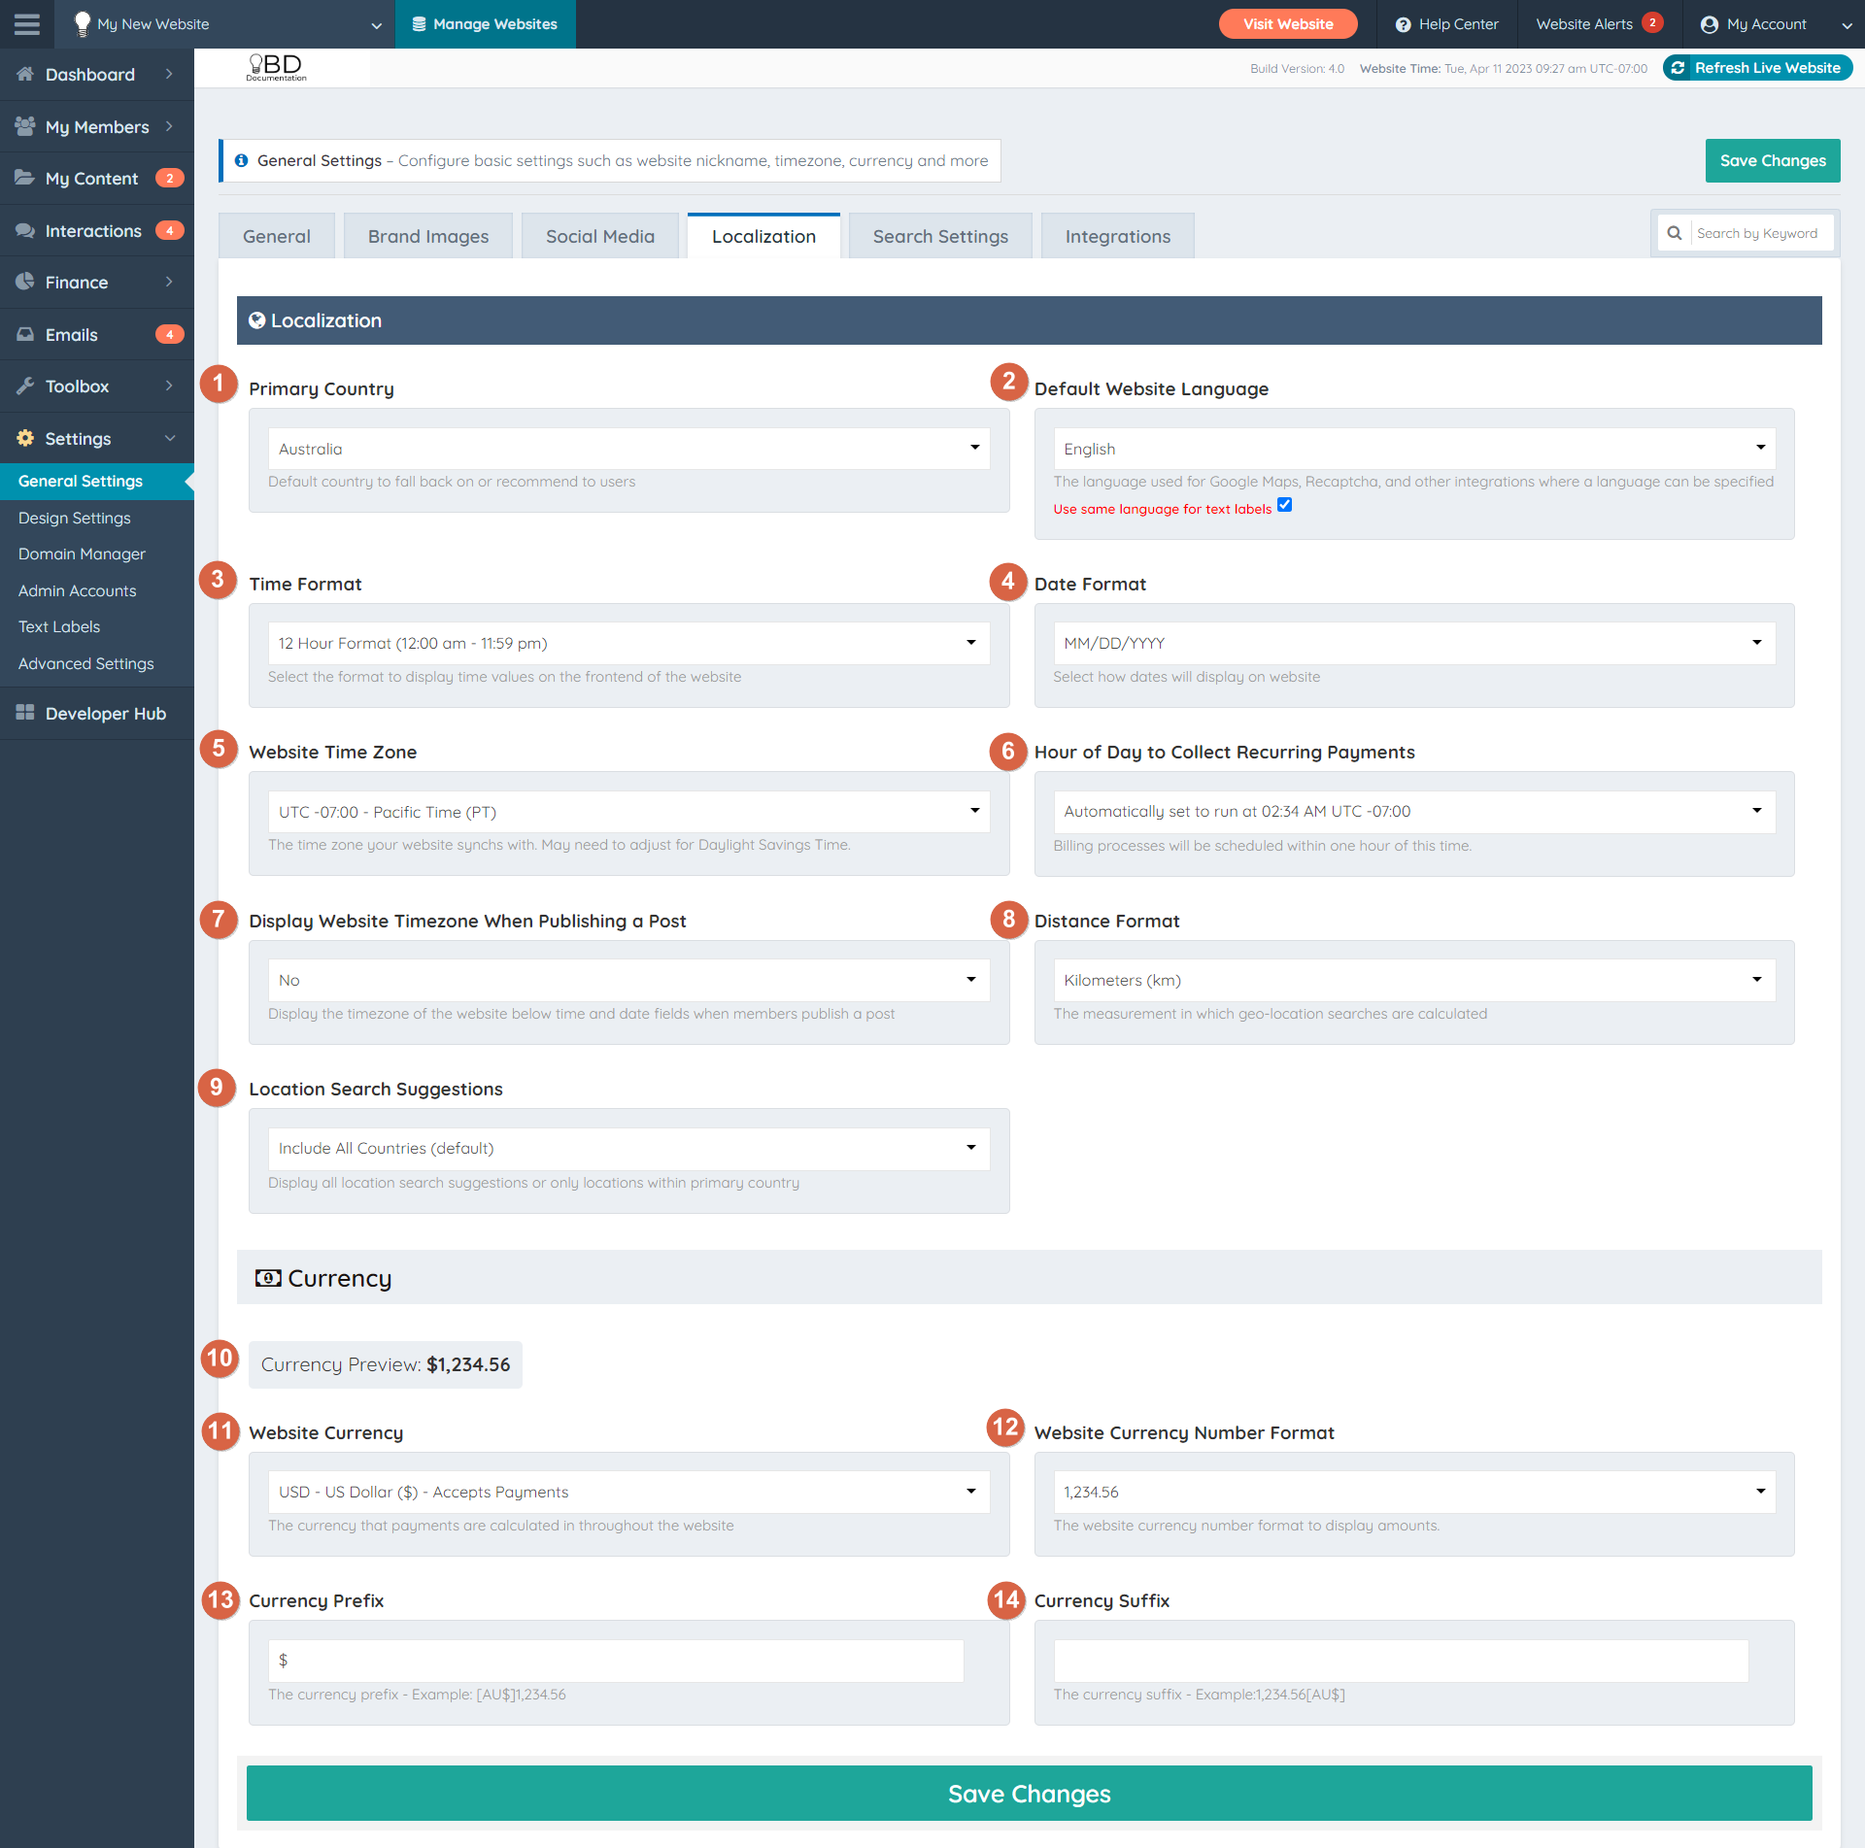The width and height of the screenshot is (1865, 1848).
Task: Click the Settings gear icon
Action: (24, 438)
